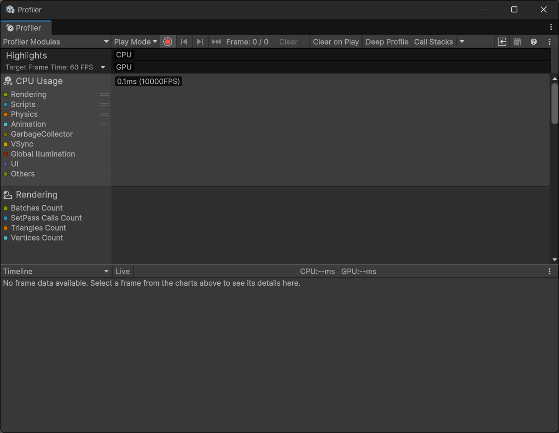The image size is (559, 433).
Task: Enable Call Stacks recording
Action: (x=434, y=42)
